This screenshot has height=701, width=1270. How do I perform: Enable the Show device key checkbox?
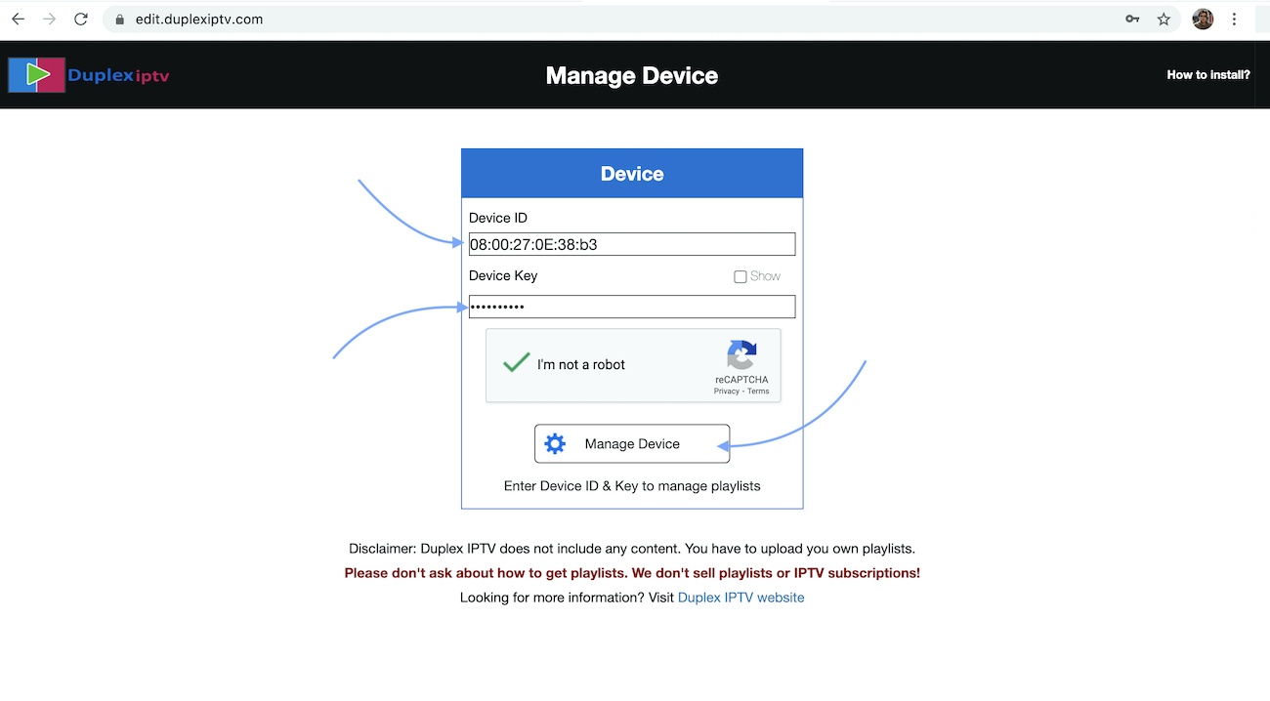741,276
